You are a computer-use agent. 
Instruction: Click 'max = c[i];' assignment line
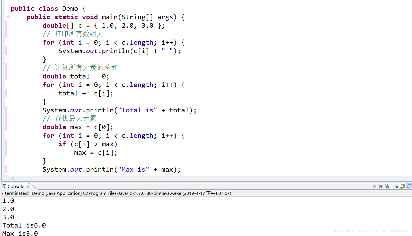(96, 152)
